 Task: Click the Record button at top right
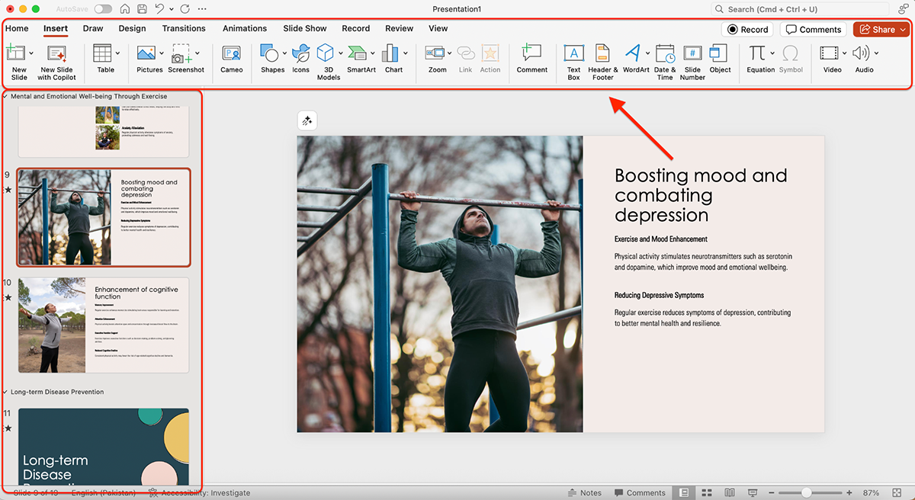coord(747,30)
